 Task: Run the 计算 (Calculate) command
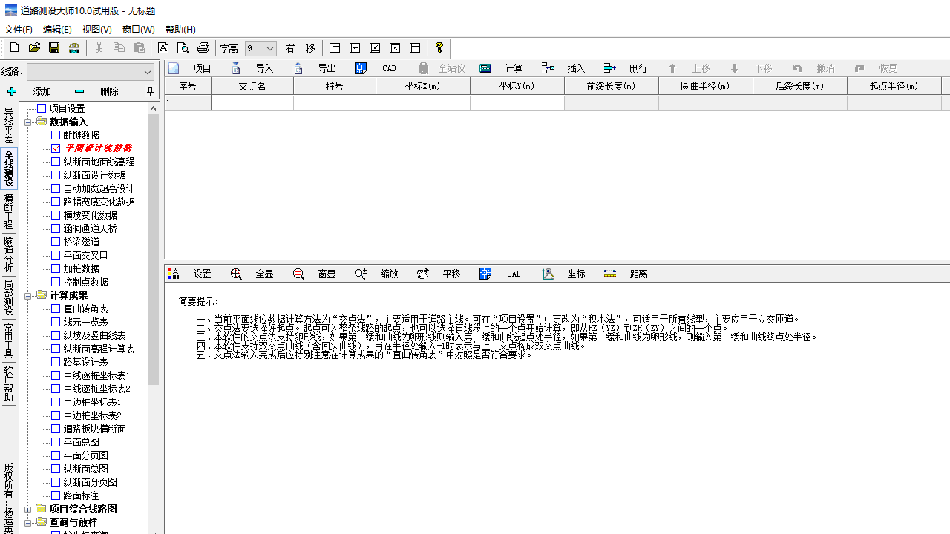[x=508, y=67]
